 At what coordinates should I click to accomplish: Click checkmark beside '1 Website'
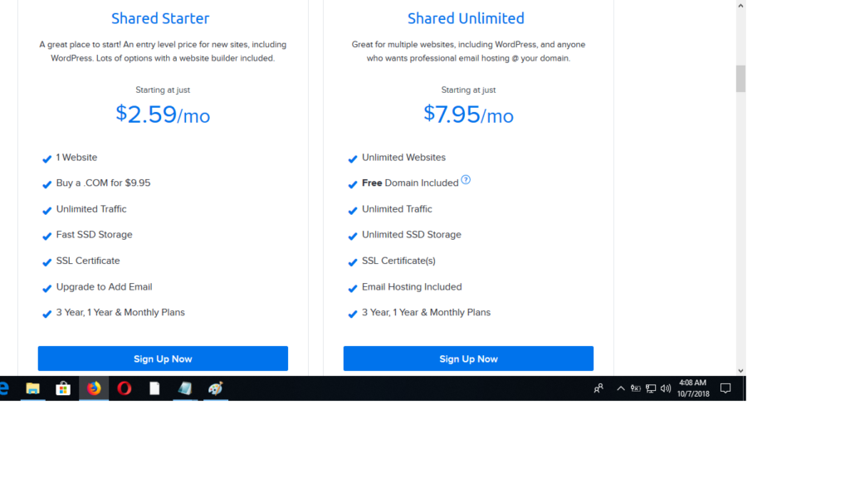coord(46,159)
